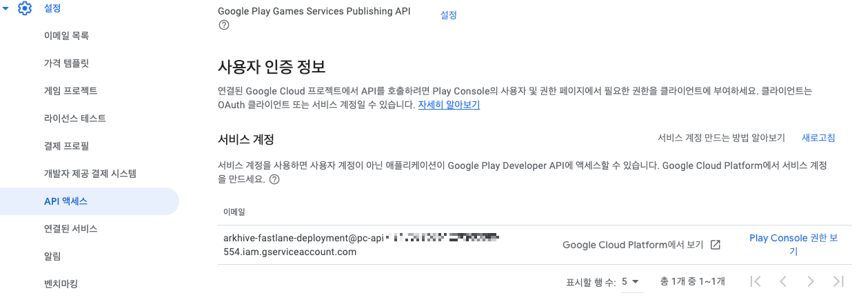Open Play Console 권한 보기 link
Screen dimensions: 861x302
point(793,245)
